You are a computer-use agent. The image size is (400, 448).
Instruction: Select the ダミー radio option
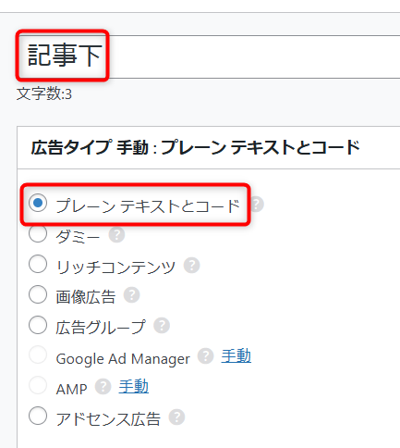pos(38,233)
